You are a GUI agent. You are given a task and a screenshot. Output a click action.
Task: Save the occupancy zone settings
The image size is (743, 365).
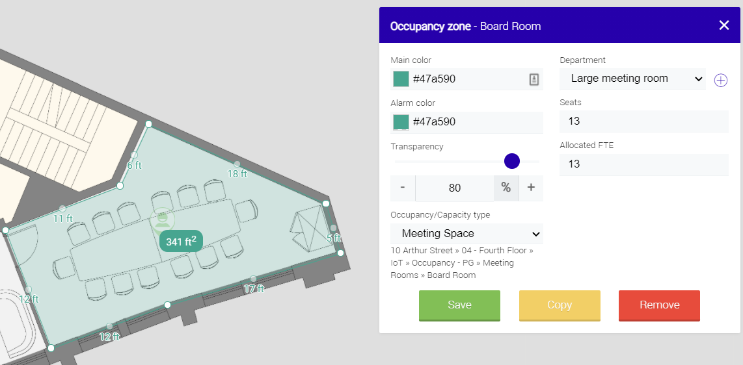459,305
